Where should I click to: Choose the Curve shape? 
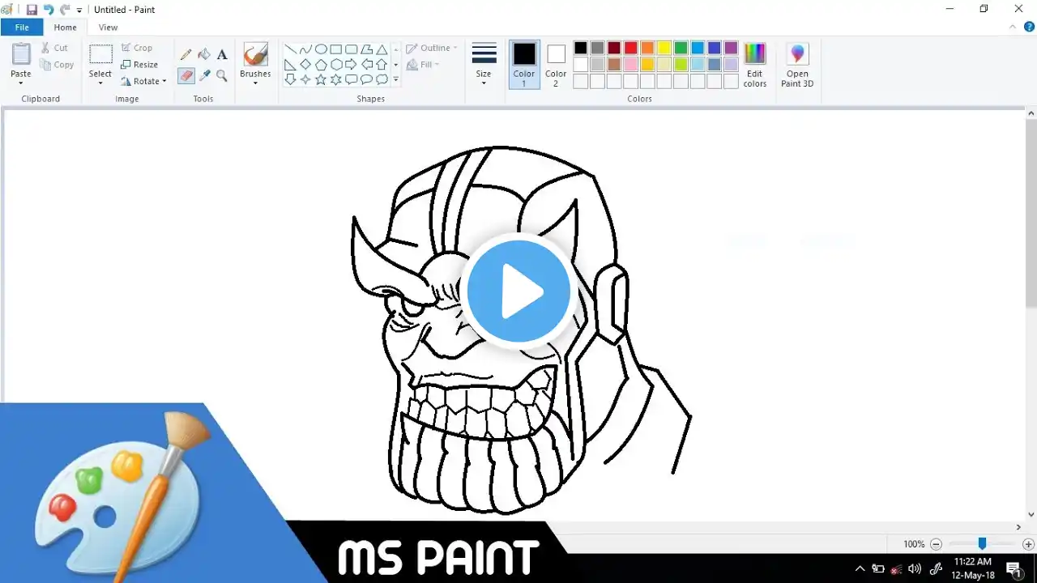[x=305, y=49]
